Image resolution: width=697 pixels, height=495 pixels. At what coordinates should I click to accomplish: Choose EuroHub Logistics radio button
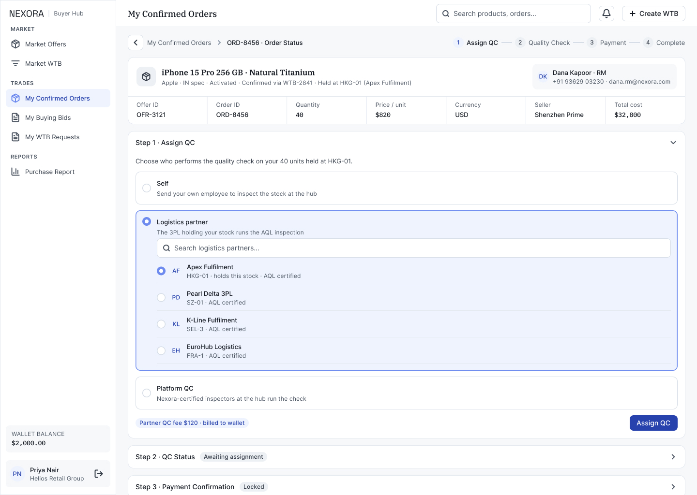(x=161, y=351)
